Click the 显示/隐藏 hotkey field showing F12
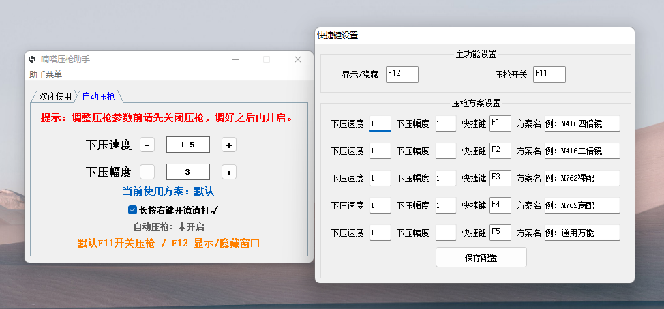 [x=402, y=74]
